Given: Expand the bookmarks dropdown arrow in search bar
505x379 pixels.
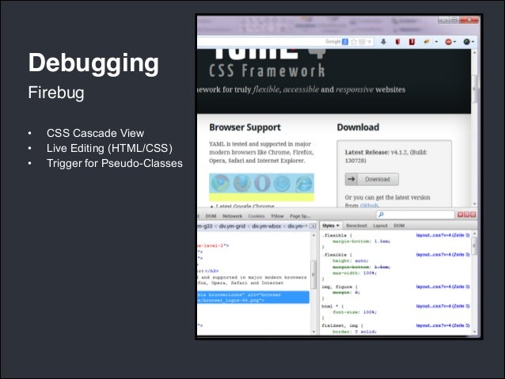Looking at the screenshot, I should click(x=370, y=42).
